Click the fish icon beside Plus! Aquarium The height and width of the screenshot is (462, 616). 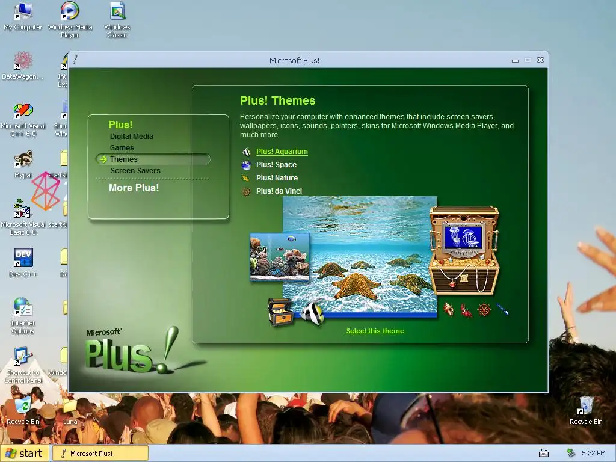246,152
